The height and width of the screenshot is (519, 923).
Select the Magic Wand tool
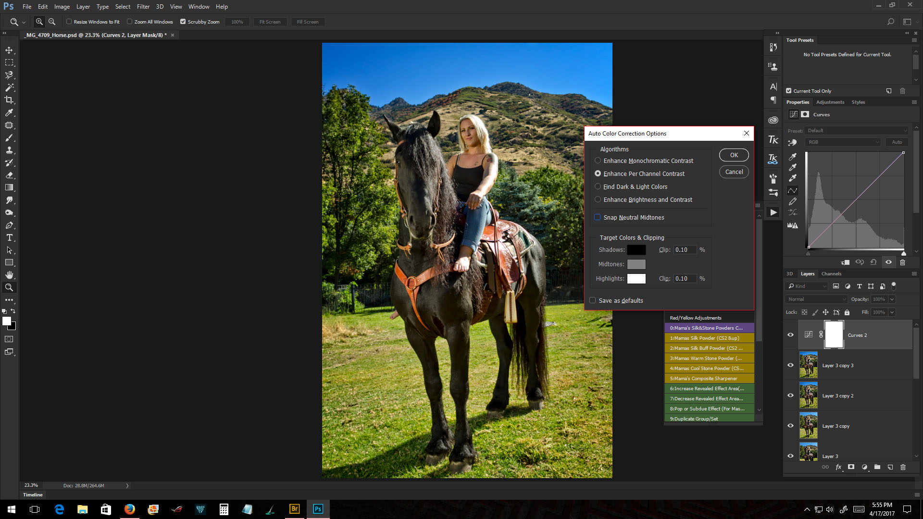click(x=9, y=87)
